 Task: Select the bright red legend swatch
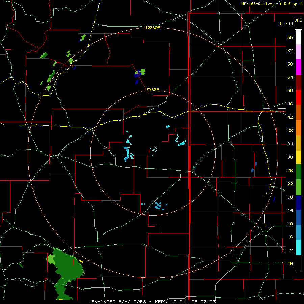298,97
